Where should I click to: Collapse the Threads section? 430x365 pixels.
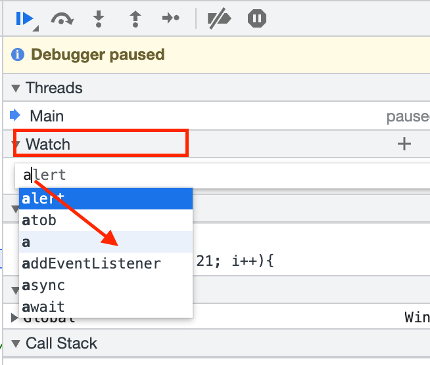(x=16, y=89)
